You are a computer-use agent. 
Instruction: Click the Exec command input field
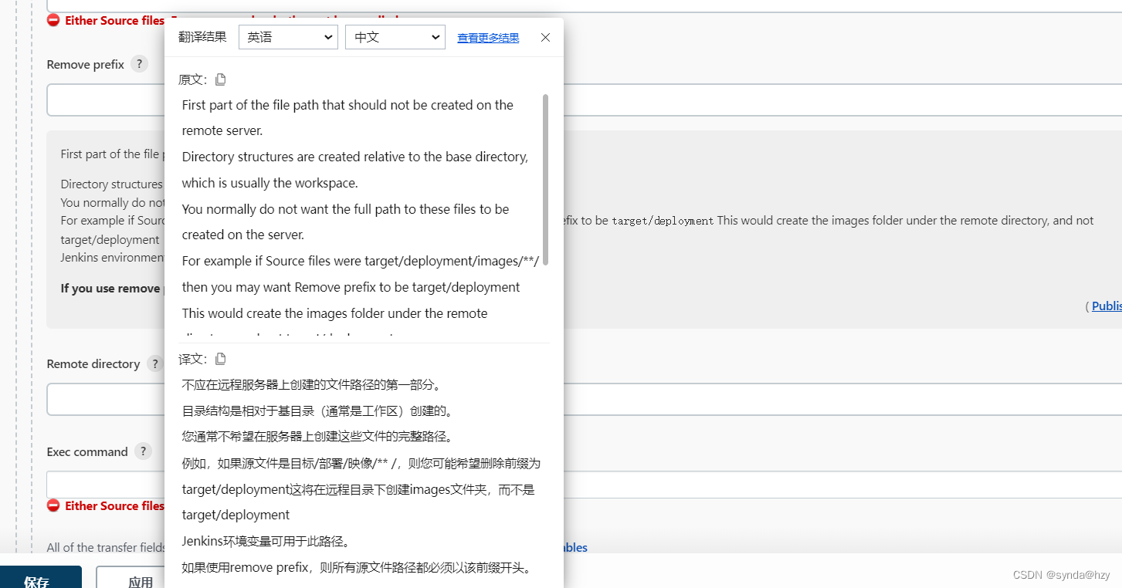[584, 485]
